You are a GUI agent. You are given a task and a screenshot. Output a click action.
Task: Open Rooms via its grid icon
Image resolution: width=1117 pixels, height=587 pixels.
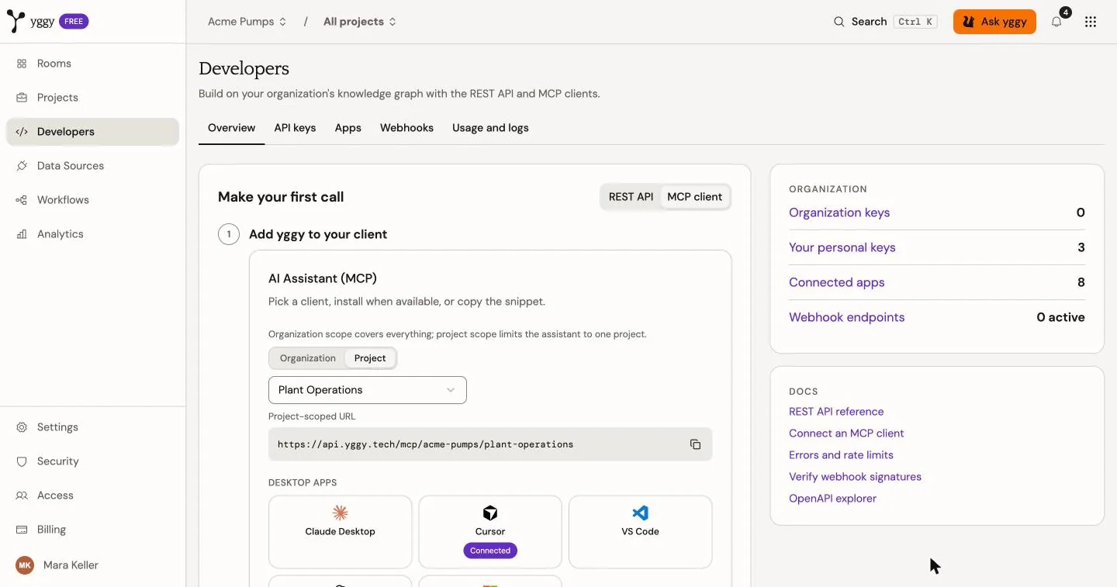click(22, 64)
